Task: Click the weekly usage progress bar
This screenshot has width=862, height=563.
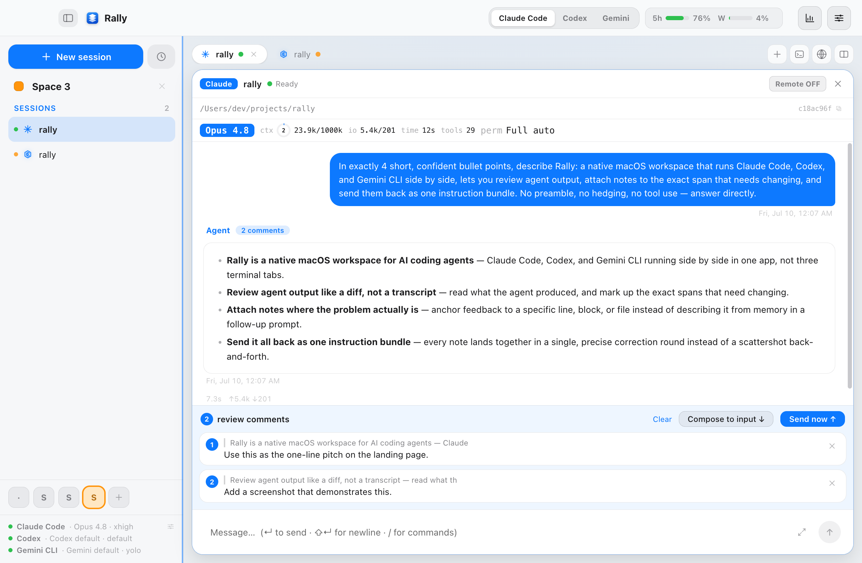Action: tap(740, 18)
